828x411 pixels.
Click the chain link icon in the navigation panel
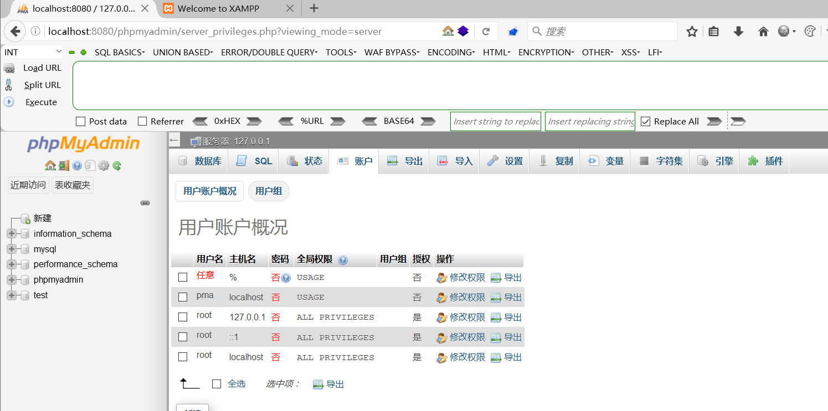click(145, 203)
